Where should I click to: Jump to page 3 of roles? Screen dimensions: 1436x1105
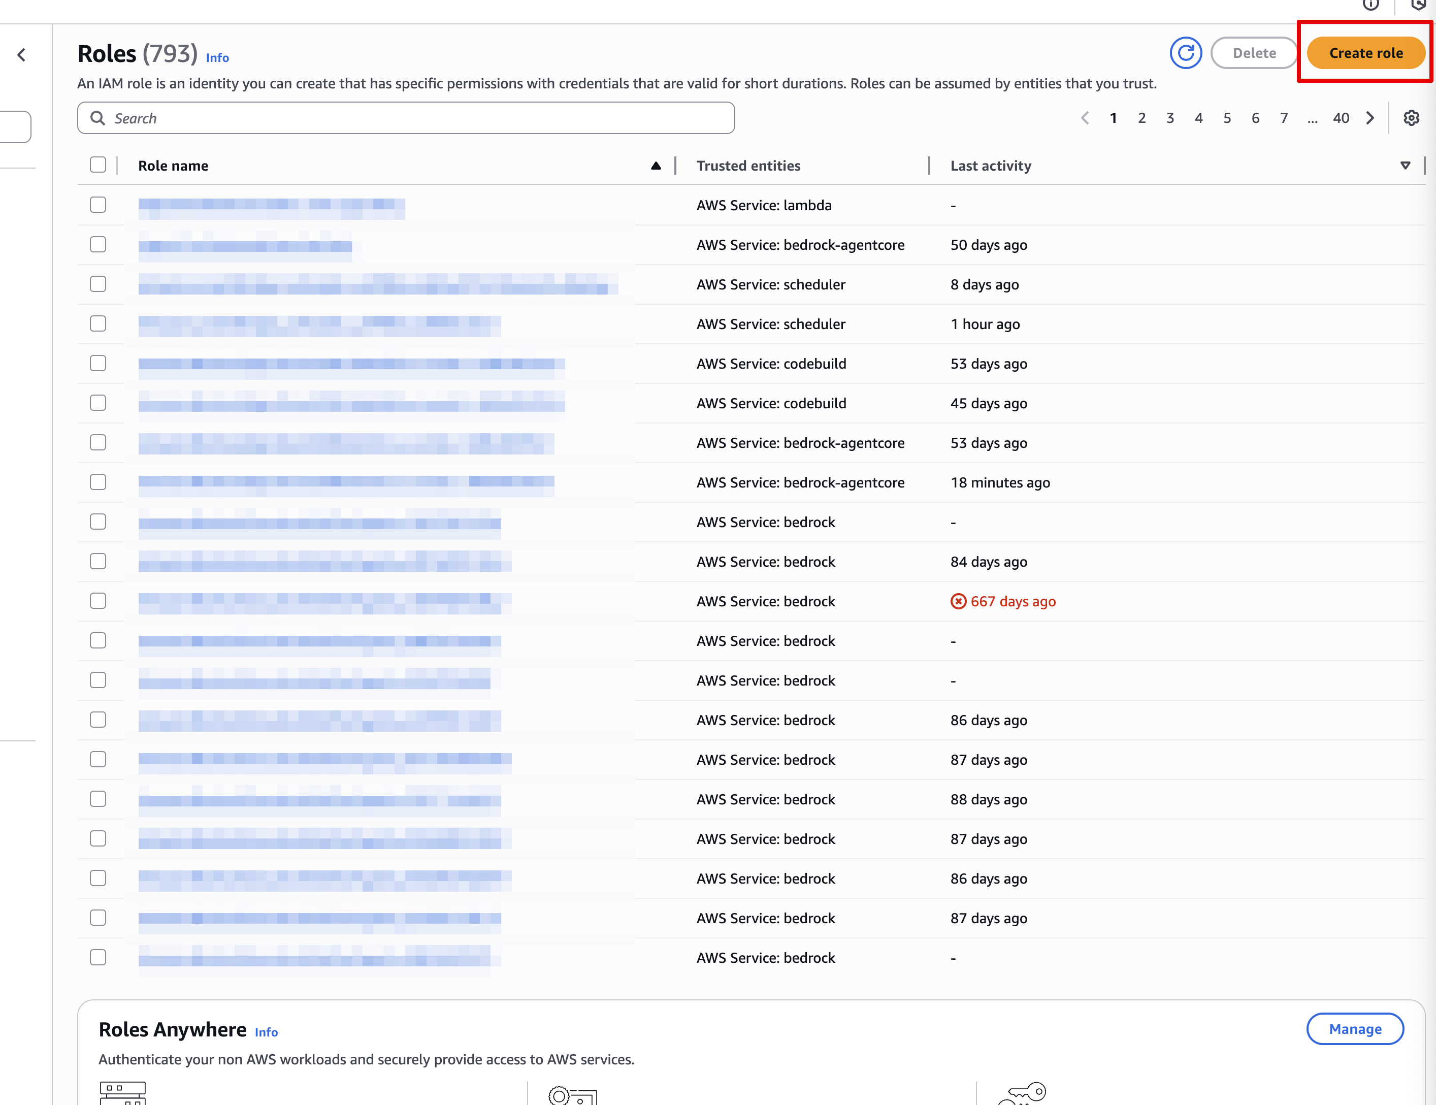click(x=1170, y=118)
